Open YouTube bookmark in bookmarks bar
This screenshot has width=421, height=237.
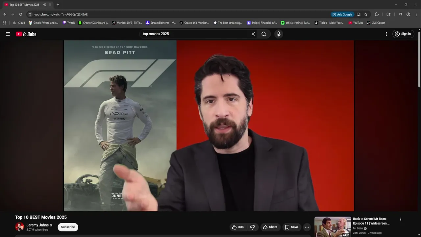[x=356, y=23]
